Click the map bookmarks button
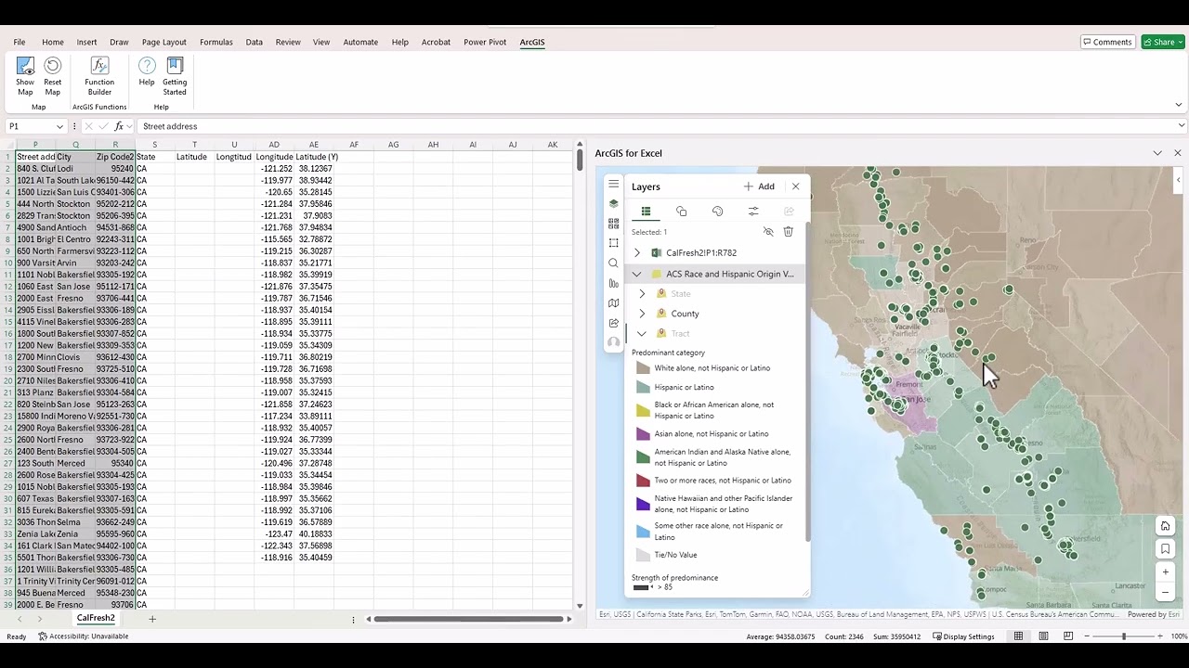The width and height of the screenshot is (1189, 668). tap(1165, 549)
